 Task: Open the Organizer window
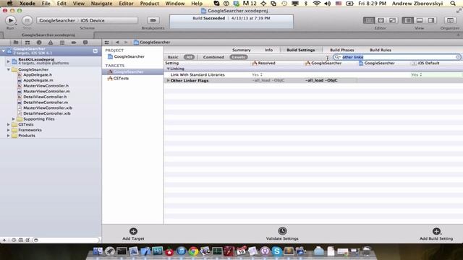pyautogui.click(x=450, y=20)
